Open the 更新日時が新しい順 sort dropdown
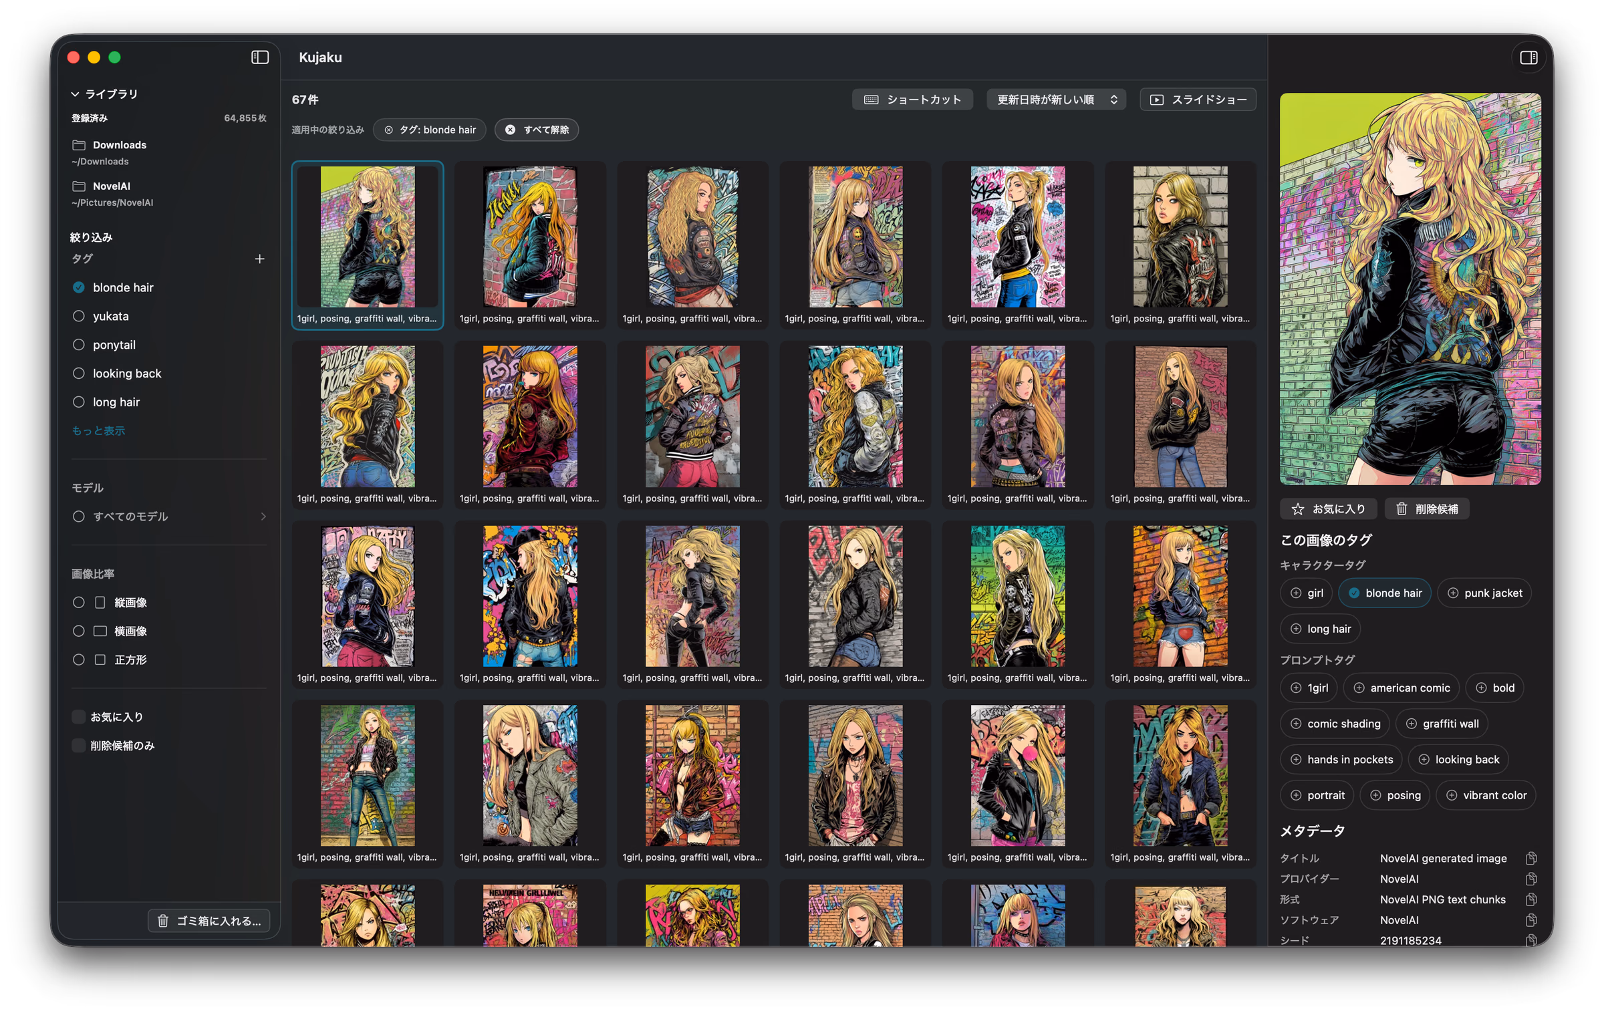The height and width of the screenshot is (1013, 1604). (x=1056, y=100)
